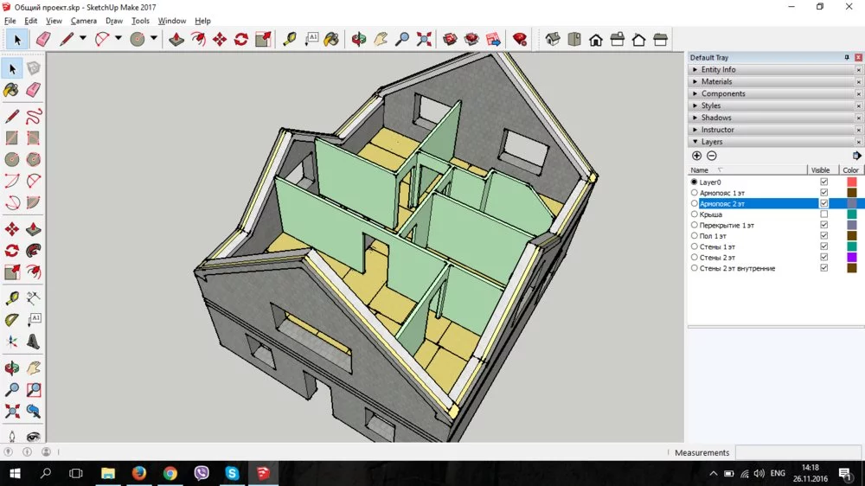Sort layers by the Name column header
Viewport: 865px width, 486px height.
tap(699, 170)
